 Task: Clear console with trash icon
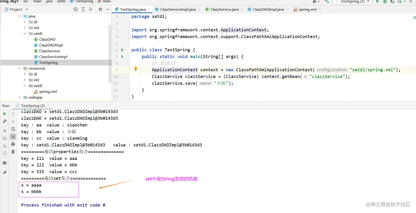tap(13, 152)
